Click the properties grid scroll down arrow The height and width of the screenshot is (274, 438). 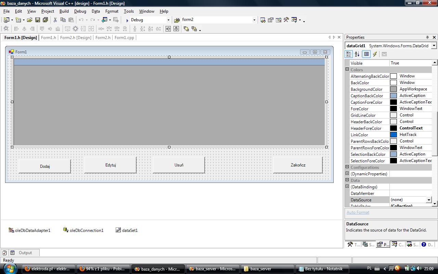tap(435, 204)
